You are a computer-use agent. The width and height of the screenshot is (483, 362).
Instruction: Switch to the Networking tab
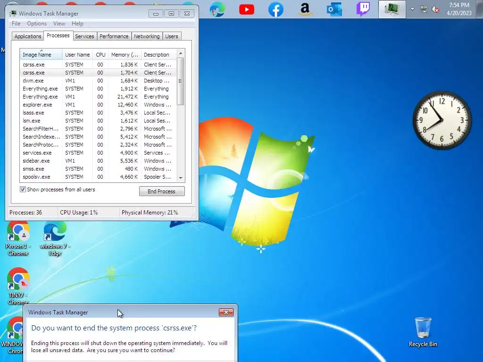(147, 36)
